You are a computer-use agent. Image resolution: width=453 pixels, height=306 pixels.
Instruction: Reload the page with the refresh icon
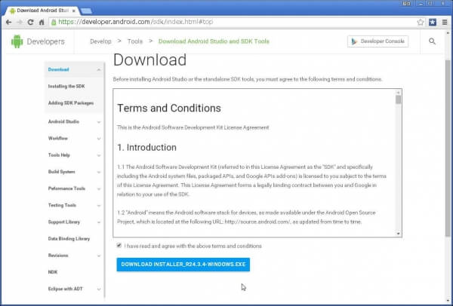[31, 22]
